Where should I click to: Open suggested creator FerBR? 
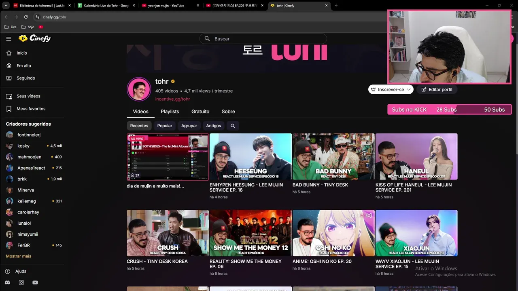23,245
